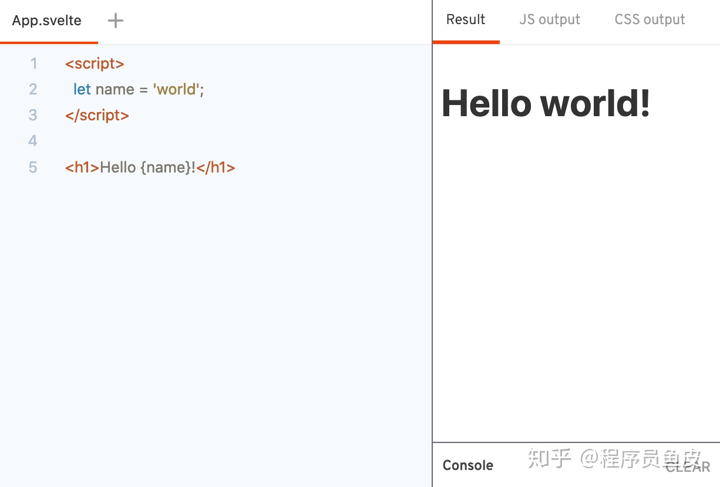Image resolution: width=720 pixels, height=487 pixels.
Task: Select the App.svelte file tab
Action: click(x=47, y=21)
